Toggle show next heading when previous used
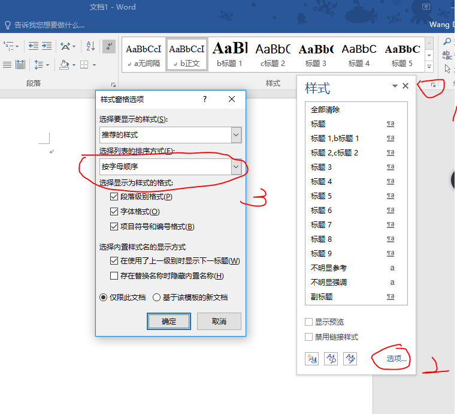The image size is (457, 414). (x=114, y=261)
